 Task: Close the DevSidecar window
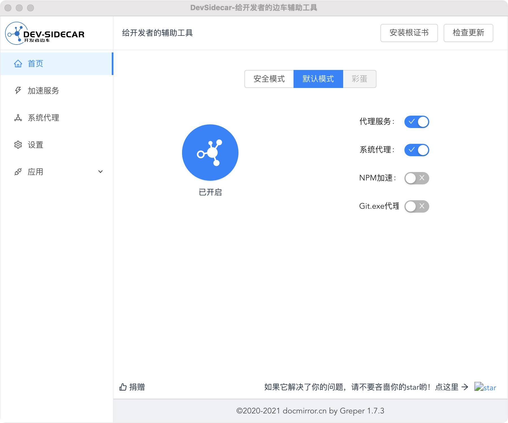pyautogui.click(x=8, y=8)
